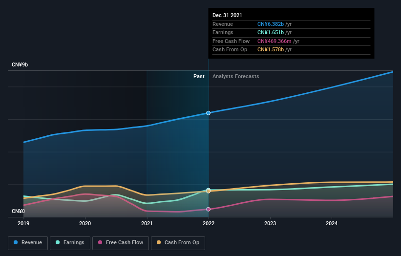Click the Past section label
Screen dimensions: 401x256
(x=199, y=77)
